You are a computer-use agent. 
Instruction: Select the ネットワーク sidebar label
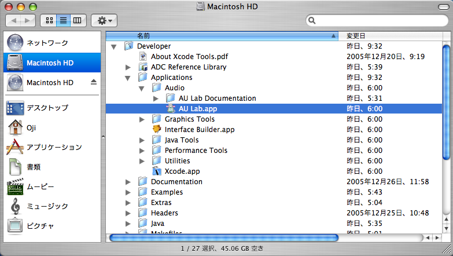(x=47, y=43)
